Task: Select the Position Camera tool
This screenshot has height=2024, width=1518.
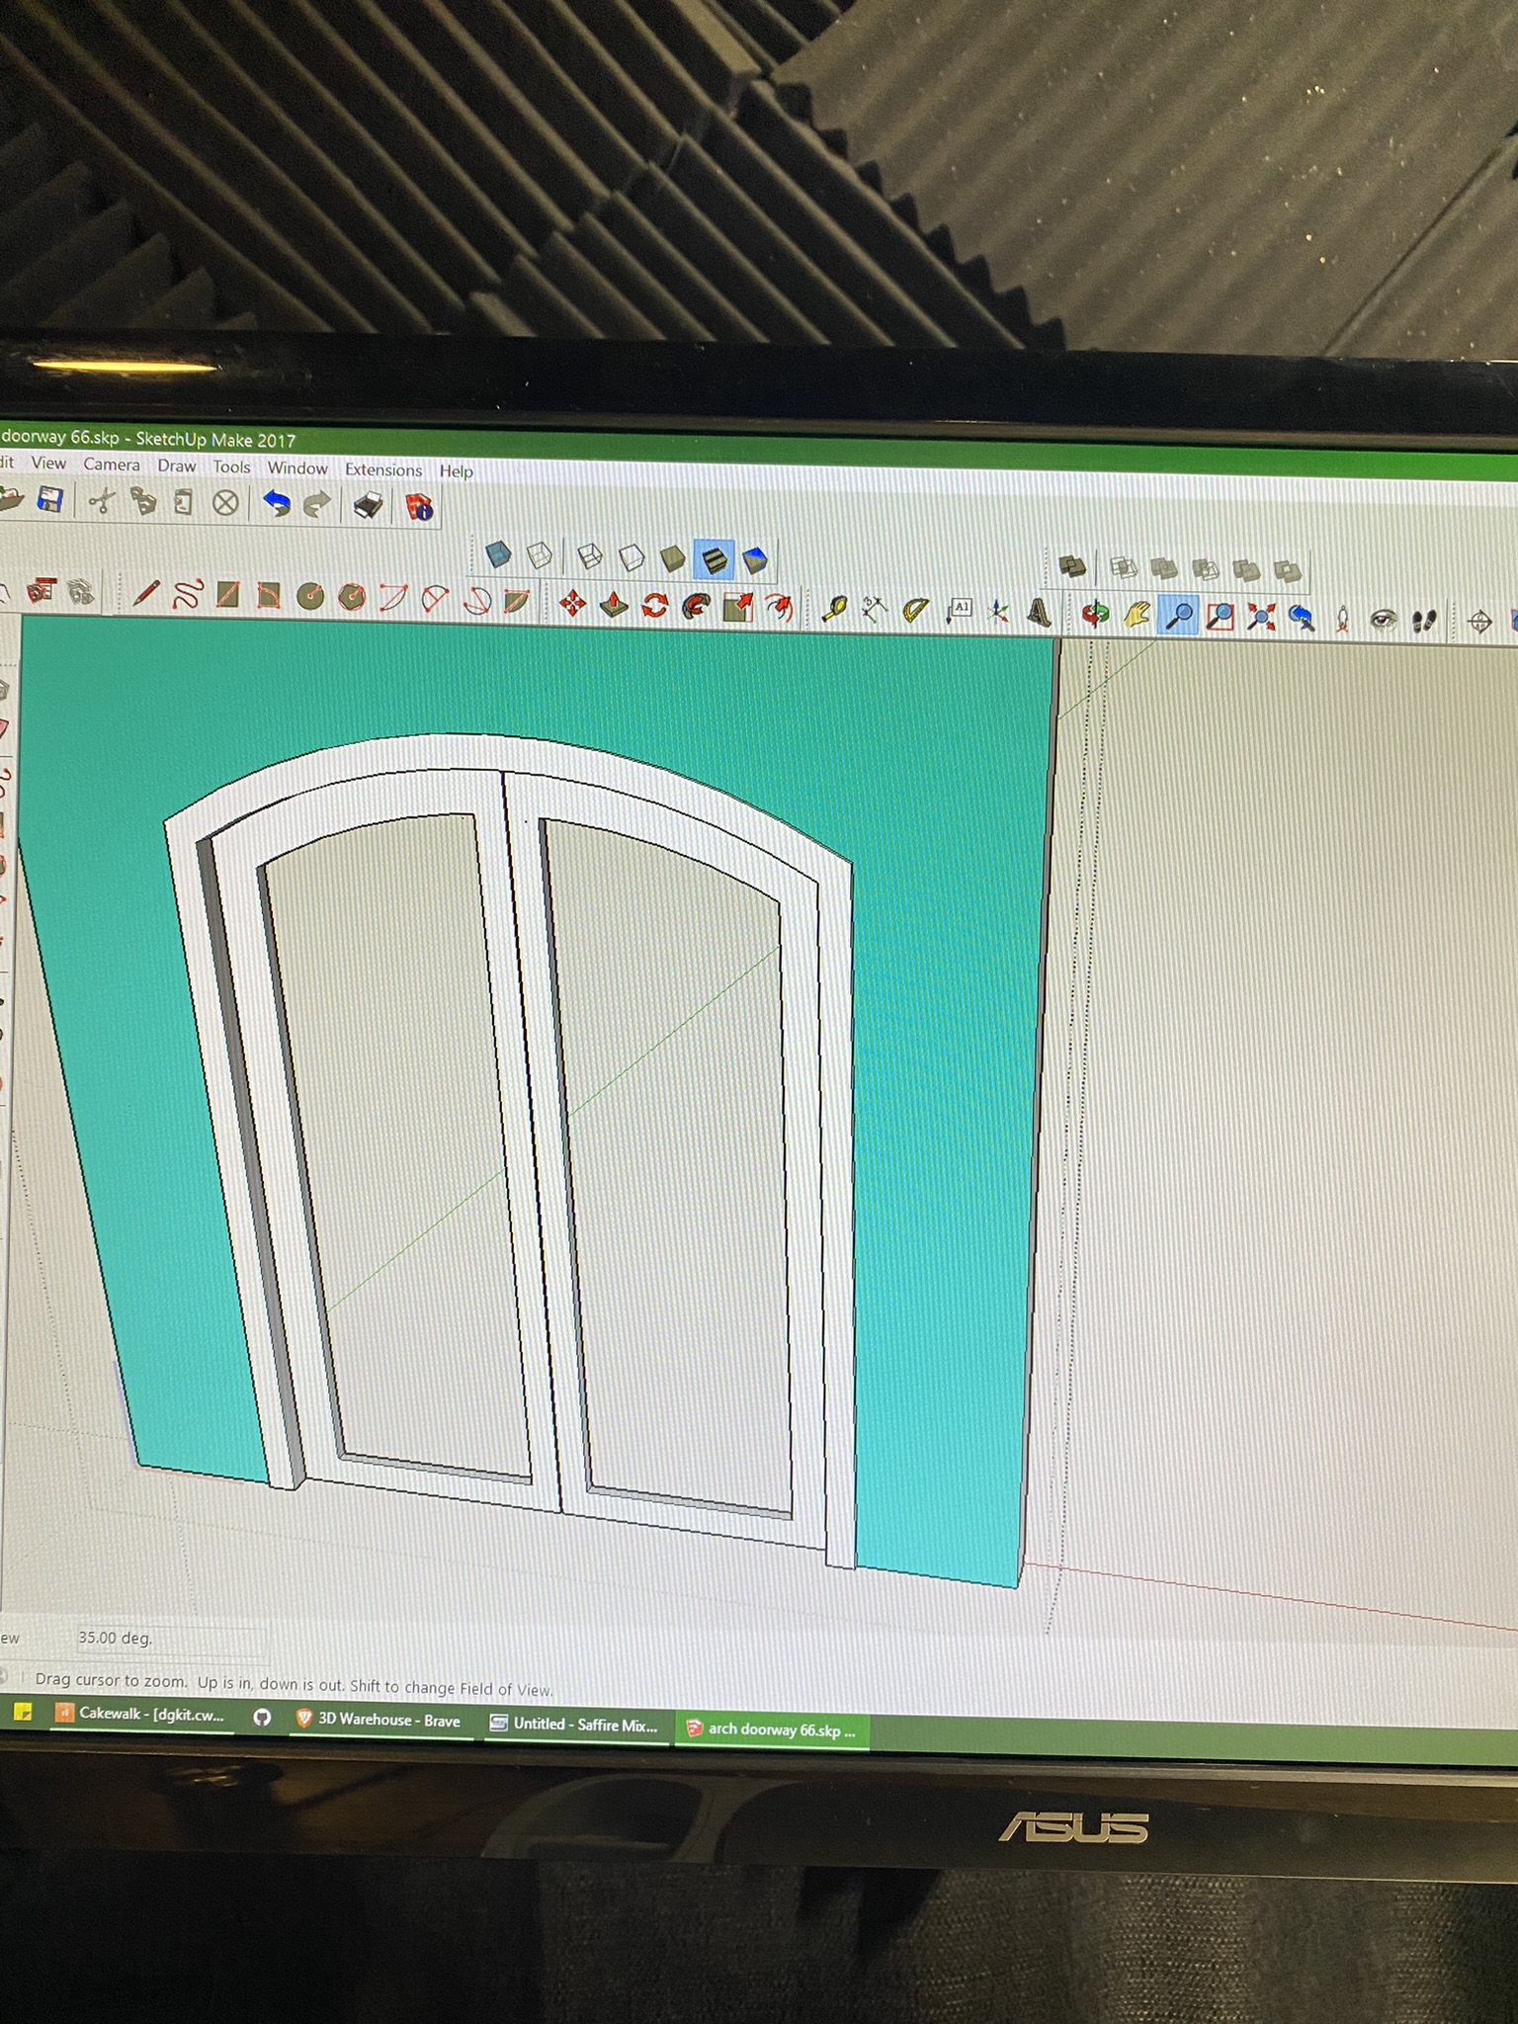Action: (1341, 621)
